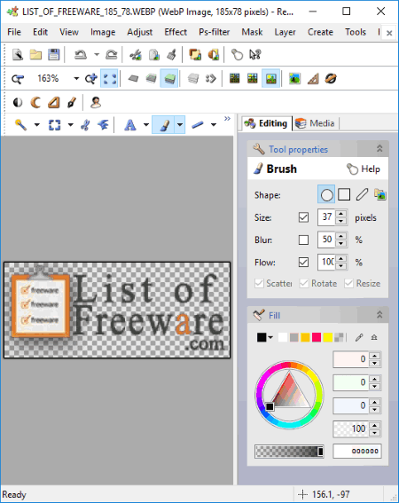Click the eyedropper color picker icon
Image resolution: width=399 pixels, height=503 pixels.
(359, 337)
